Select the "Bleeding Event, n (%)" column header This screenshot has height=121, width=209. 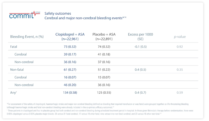[27, 37]
